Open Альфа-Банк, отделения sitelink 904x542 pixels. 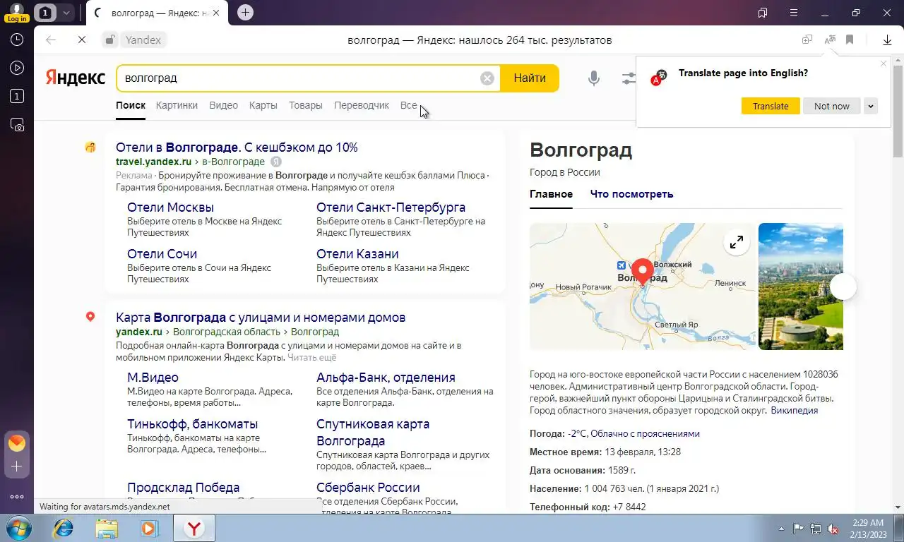386,378
